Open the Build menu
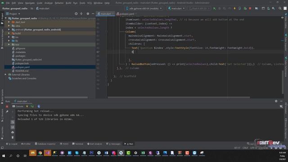This screenshot has height=162, width=288. click(x=68, y=3)
